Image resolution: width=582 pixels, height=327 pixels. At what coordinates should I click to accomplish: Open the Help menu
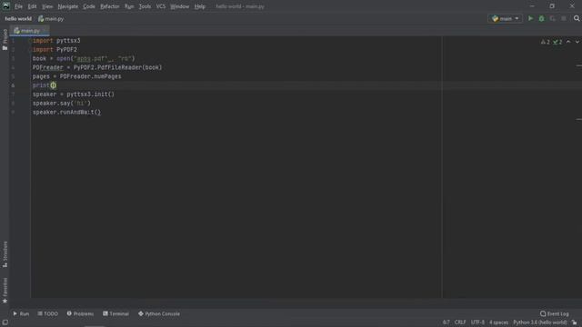click(200, 6)
